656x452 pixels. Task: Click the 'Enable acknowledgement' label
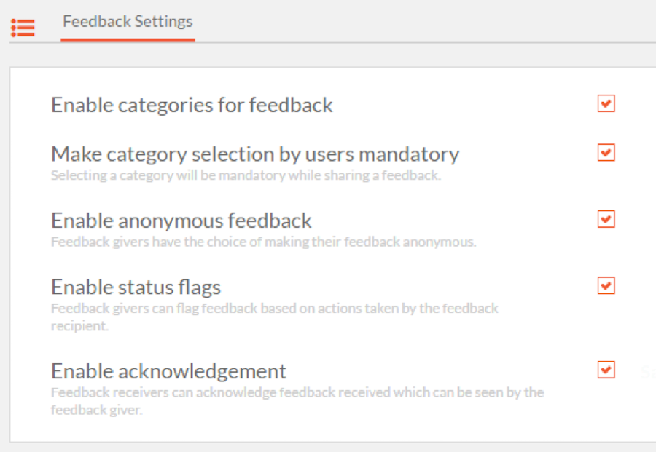coord(168,371)
